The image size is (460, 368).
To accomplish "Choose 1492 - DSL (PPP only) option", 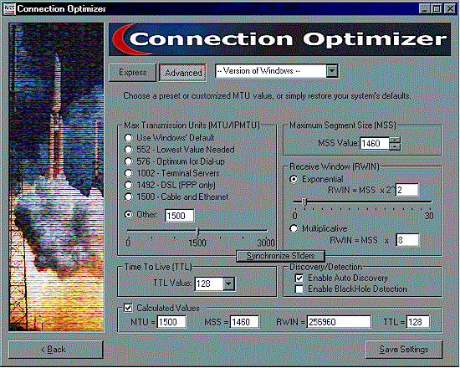I will [x=128, y=185].
